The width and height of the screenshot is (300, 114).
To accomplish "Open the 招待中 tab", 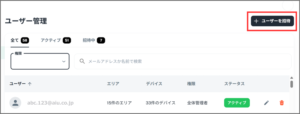I will click(94, 40).
